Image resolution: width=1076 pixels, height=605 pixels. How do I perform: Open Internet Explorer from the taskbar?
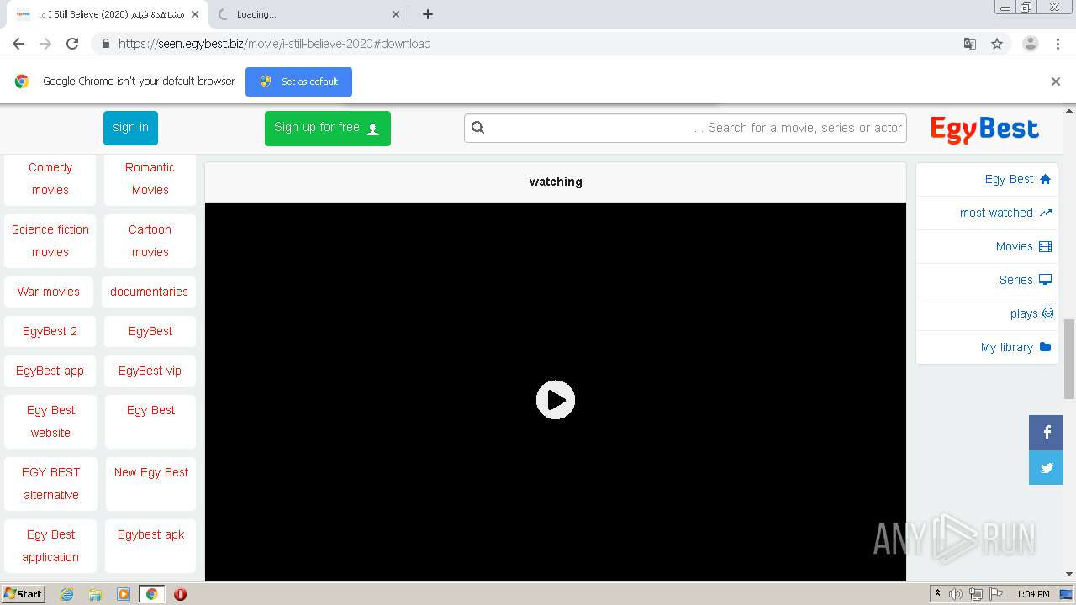click(x=67, y=594)
